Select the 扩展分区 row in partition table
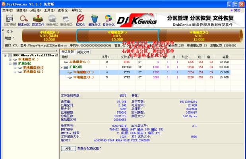 (x=145, y=67)
